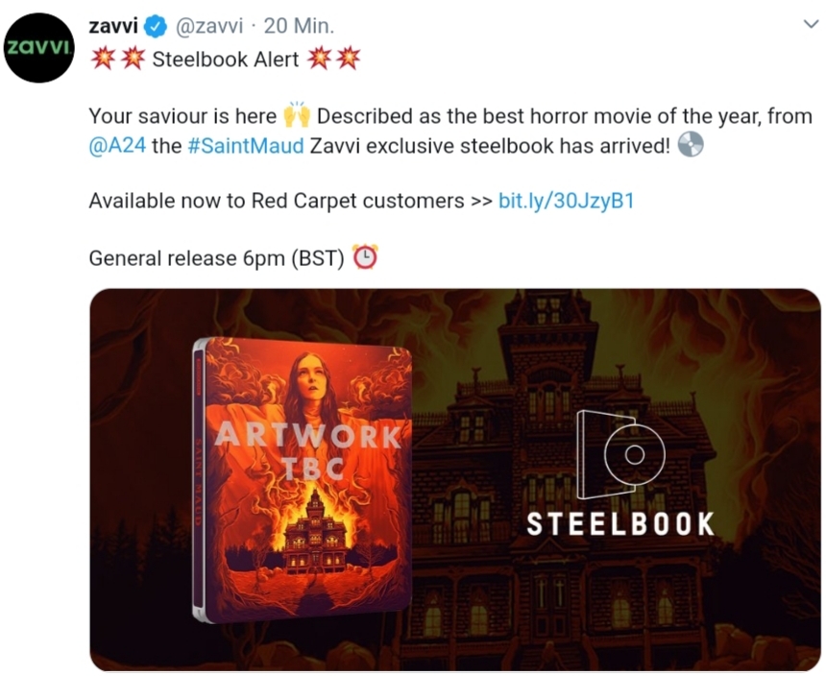Click the @zavvi handle
The image size is (826, 676).
[x=208, y=26]
